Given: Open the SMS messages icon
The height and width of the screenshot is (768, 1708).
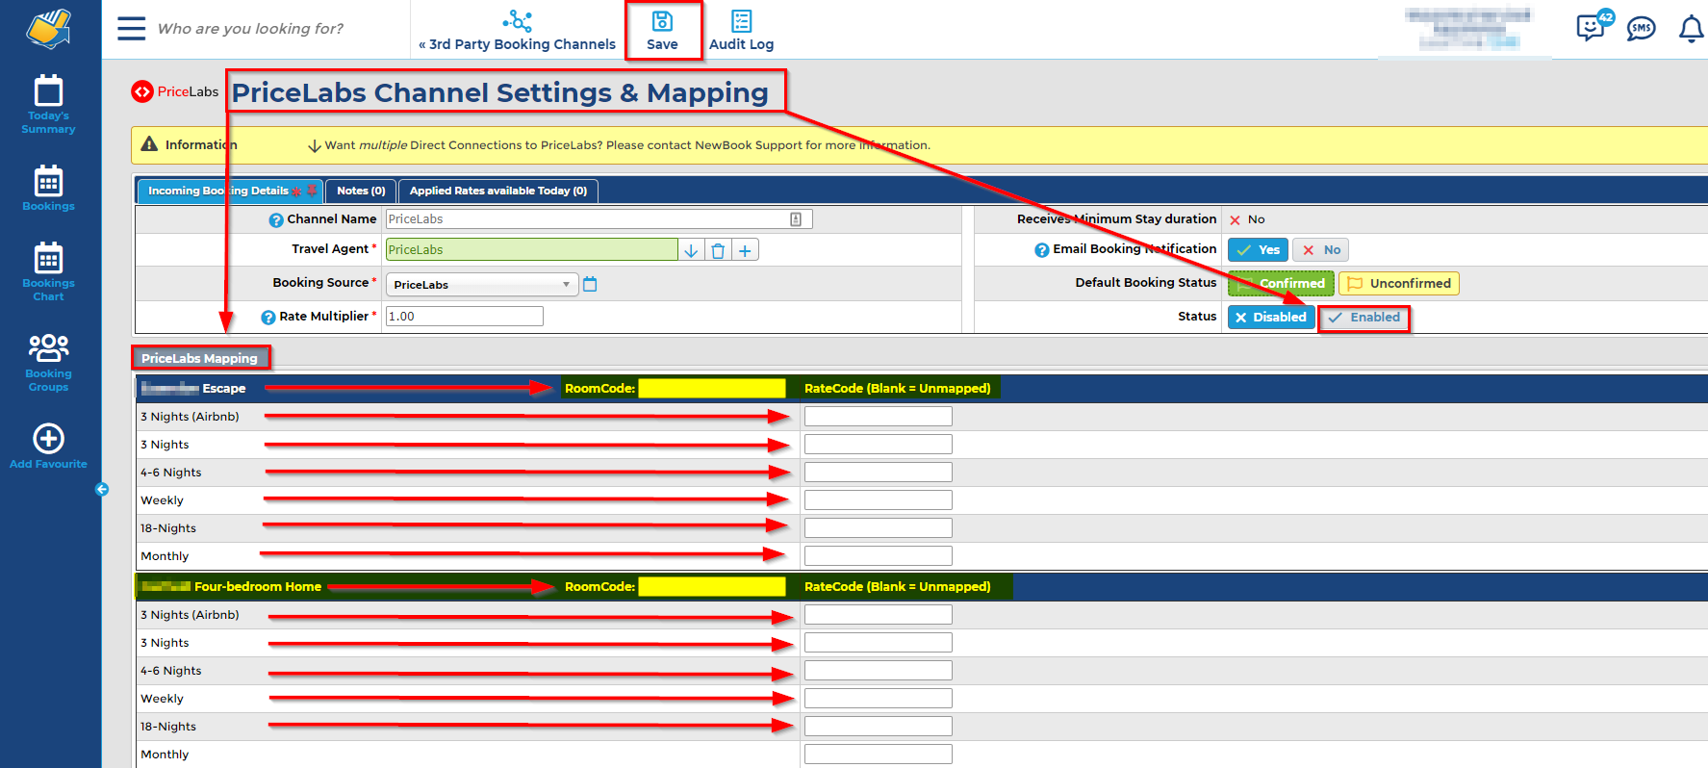Looking at the screenshot, I should (1641, 29).
